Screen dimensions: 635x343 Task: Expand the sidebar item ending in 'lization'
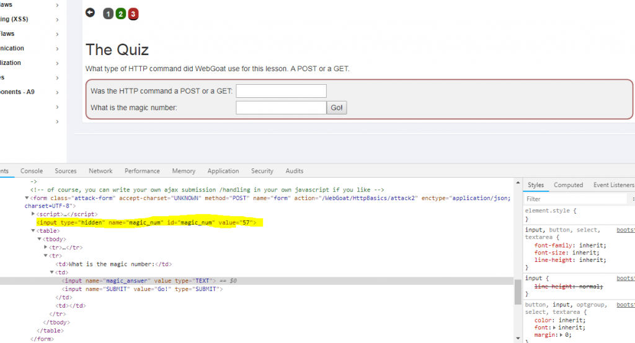[x=57, y=63]
